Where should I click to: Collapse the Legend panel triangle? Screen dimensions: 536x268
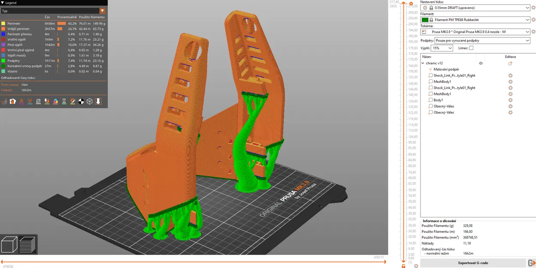tap(3, 3)
